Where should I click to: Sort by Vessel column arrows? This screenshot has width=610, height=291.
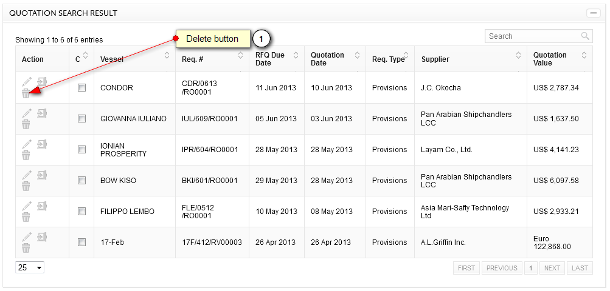[167, 55]
